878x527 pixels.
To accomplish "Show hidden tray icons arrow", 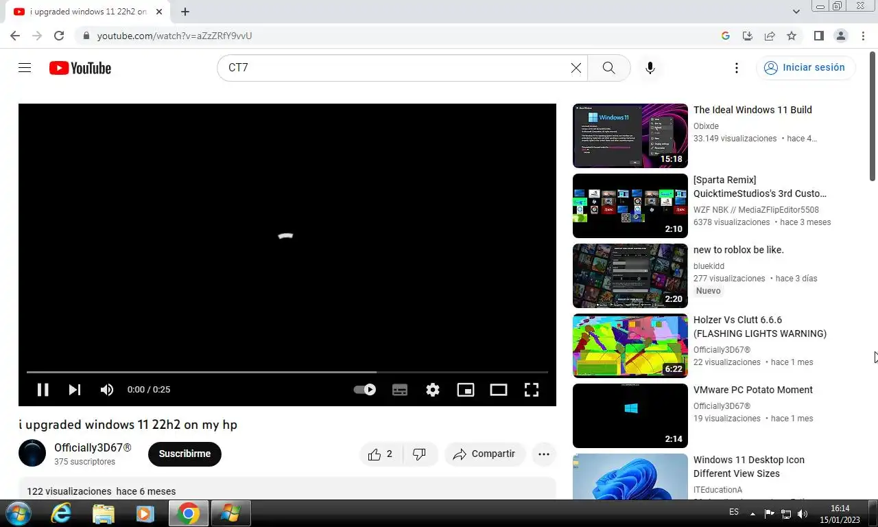I will (x=752, y=513).
